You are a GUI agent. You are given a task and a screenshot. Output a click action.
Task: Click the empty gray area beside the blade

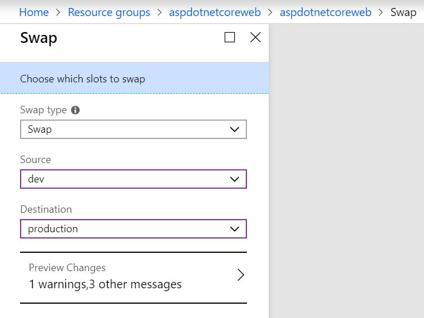[x=347, y=170]
